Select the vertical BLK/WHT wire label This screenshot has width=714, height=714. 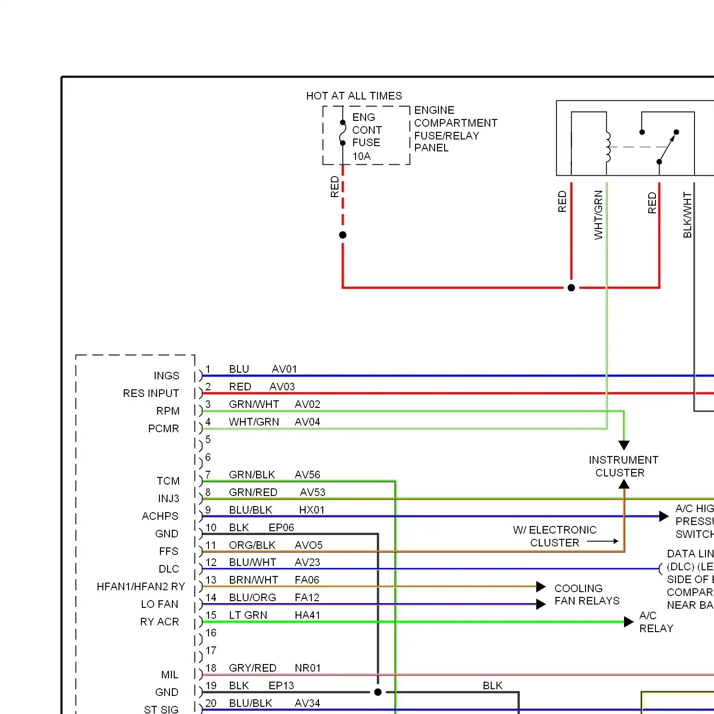coord(687,215)
